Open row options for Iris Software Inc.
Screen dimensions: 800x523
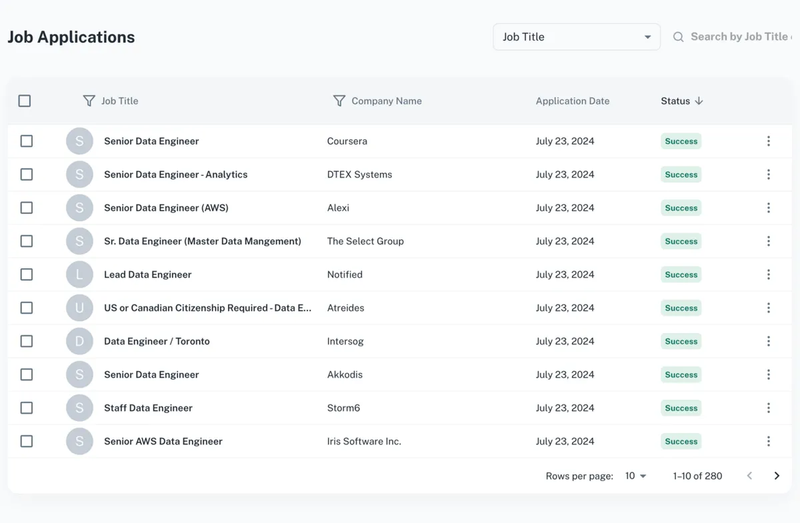[768, 441]
